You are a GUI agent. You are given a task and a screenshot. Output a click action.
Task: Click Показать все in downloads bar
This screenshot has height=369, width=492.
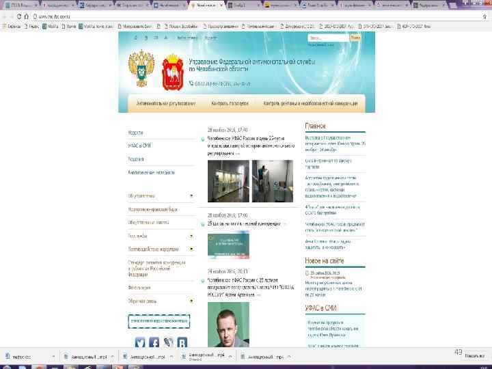tap(475, 356)
